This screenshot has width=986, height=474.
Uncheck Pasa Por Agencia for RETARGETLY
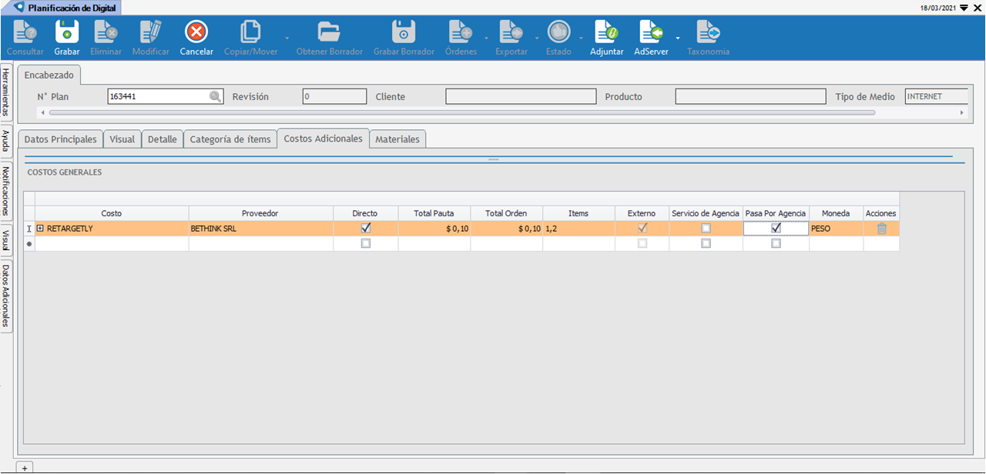coord(776,229)
